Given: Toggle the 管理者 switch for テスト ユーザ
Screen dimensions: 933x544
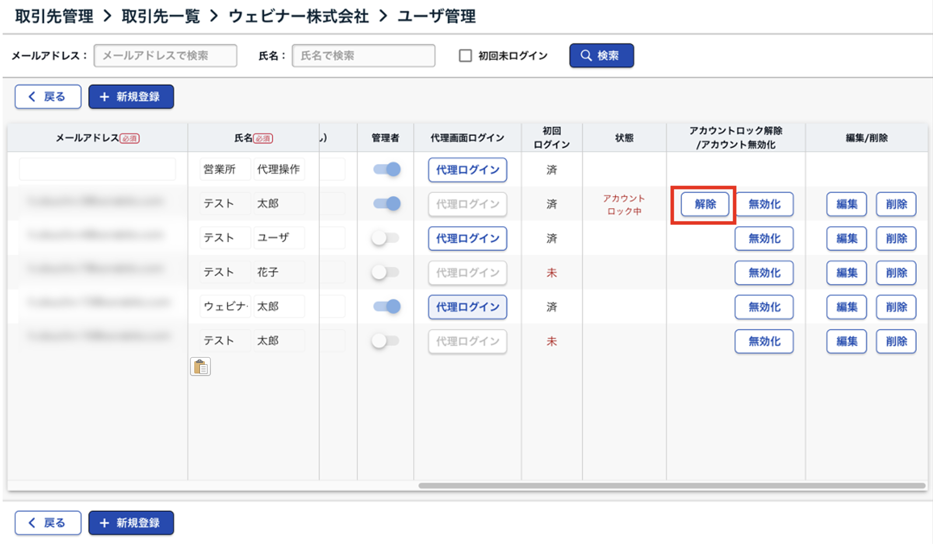Looking at the screenshot, I should [x=386, y=238].
